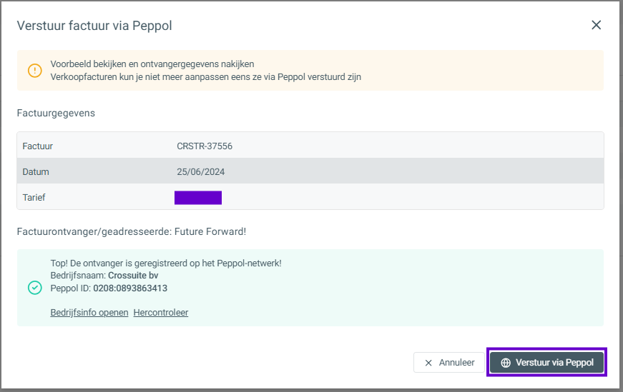Click the Factuurgegevens section heading

(x=56, y=113)
